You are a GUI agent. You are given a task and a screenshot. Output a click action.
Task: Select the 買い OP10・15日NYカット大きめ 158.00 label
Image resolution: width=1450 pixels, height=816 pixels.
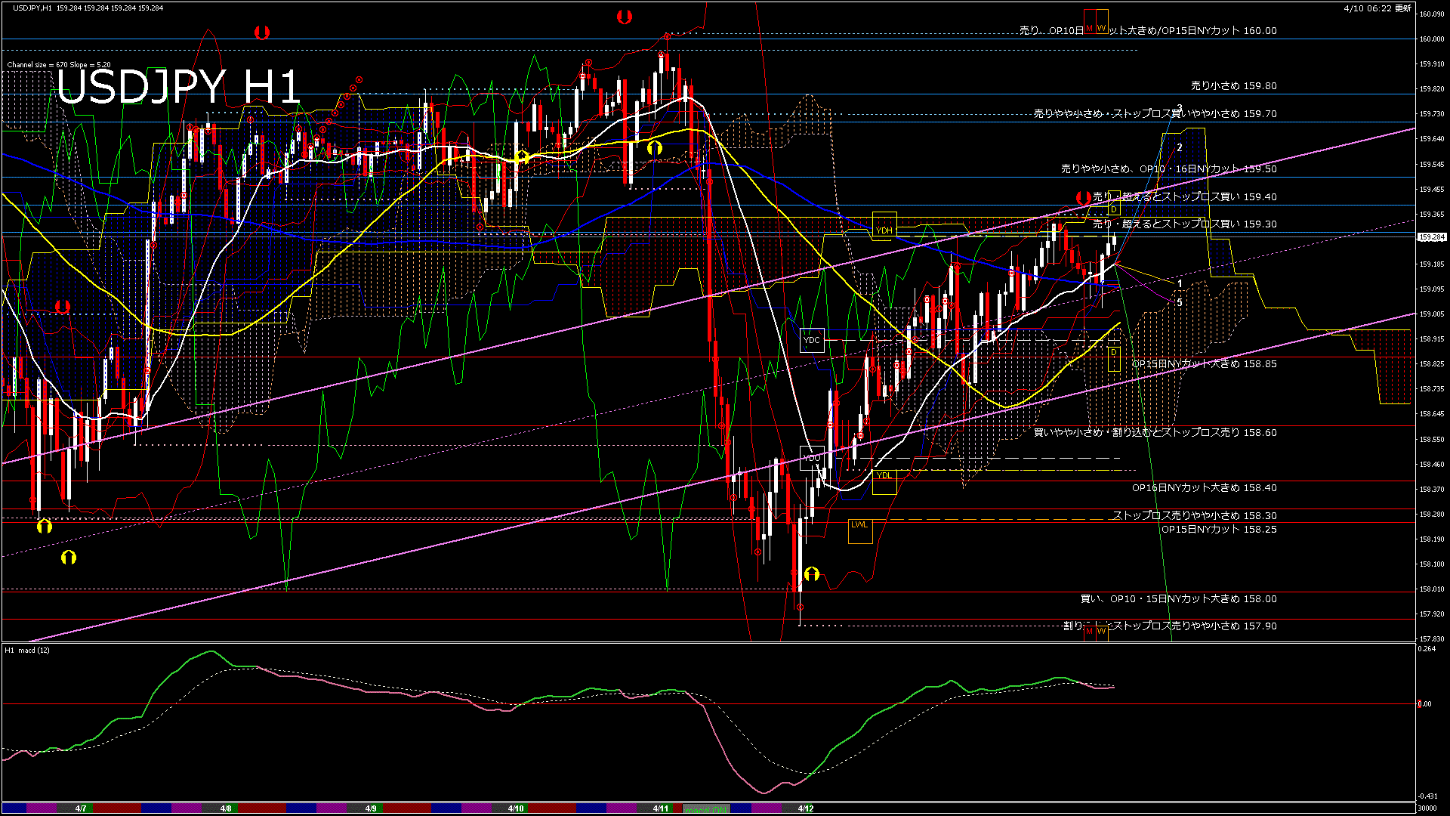1178,599
